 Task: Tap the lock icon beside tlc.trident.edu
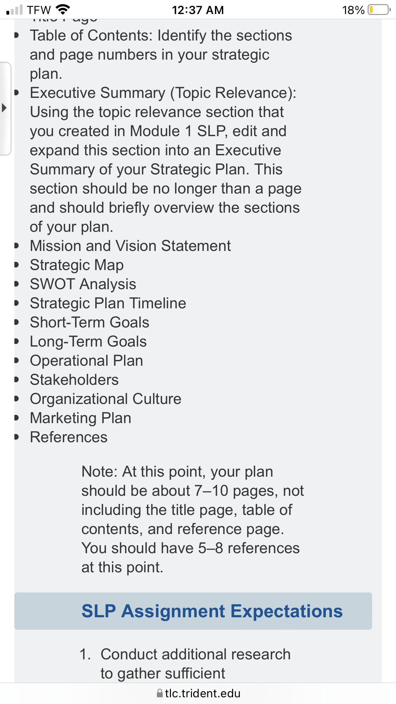click(160, 693)
